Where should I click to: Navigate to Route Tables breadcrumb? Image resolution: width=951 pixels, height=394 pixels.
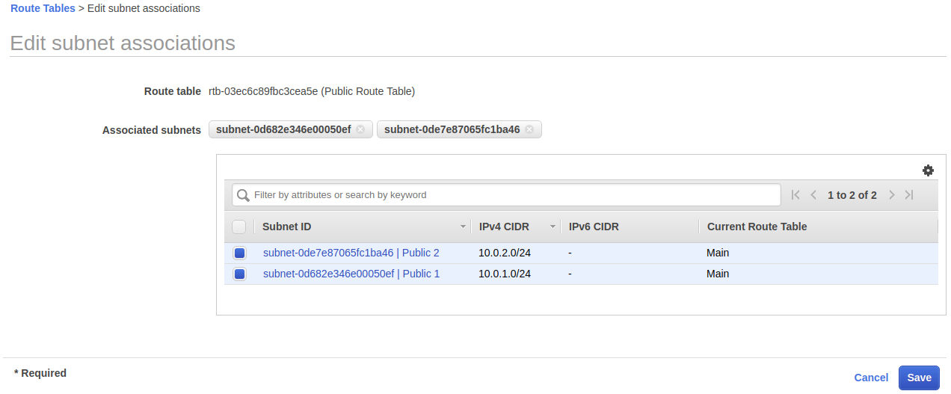[x=43, y=8]
